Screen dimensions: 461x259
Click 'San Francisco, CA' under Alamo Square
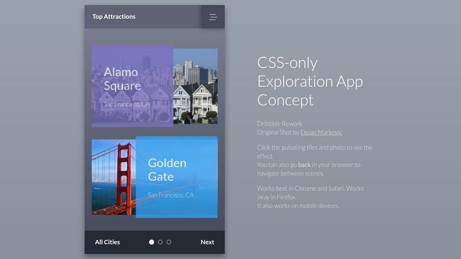click(126, 105)
